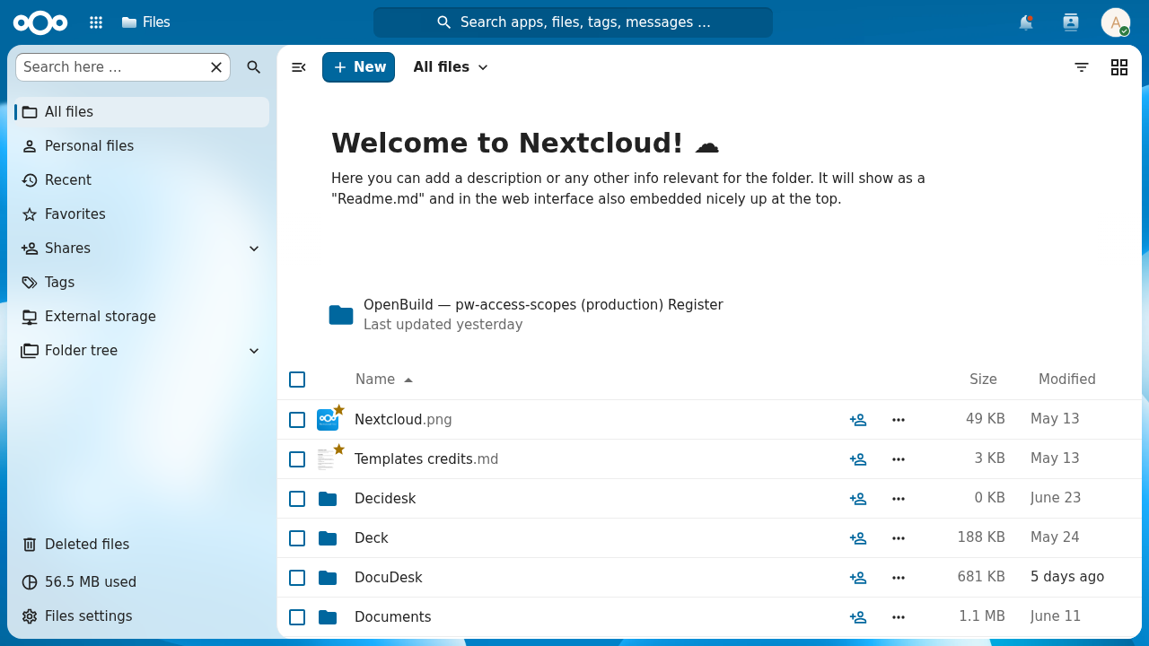Clear the sidebar search field
This screenshot has width=1149, height=646.
216,67
